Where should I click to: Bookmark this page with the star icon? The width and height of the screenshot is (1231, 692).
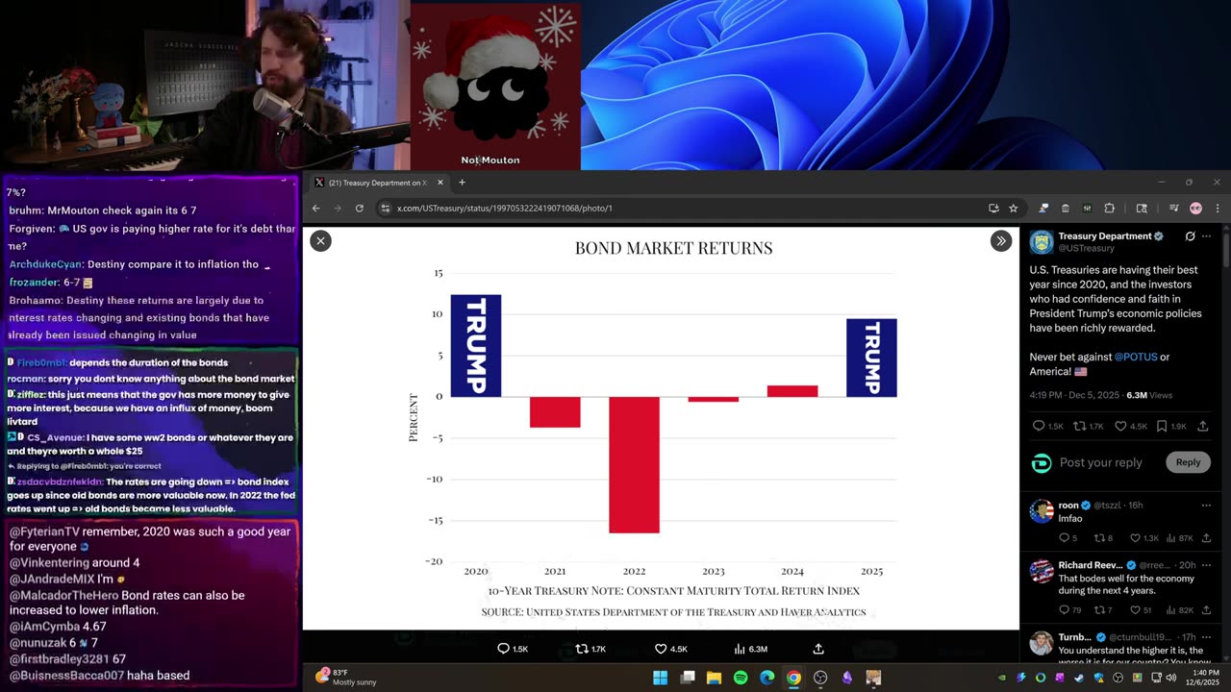[1013, 208]
